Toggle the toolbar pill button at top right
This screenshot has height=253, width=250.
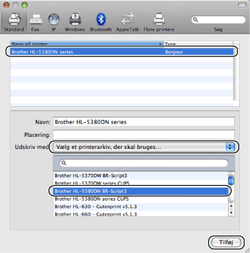242,5
